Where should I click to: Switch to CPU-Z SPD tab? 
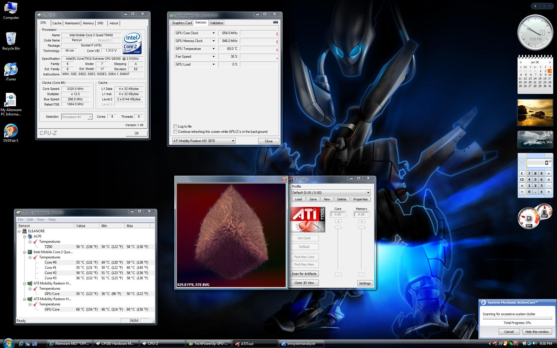100,23
